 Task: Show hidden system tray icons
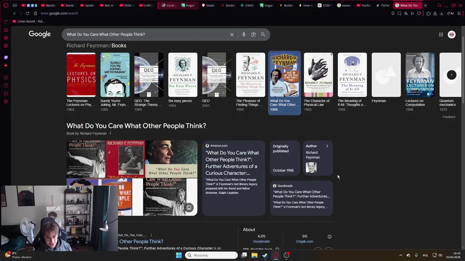(401, 255)
